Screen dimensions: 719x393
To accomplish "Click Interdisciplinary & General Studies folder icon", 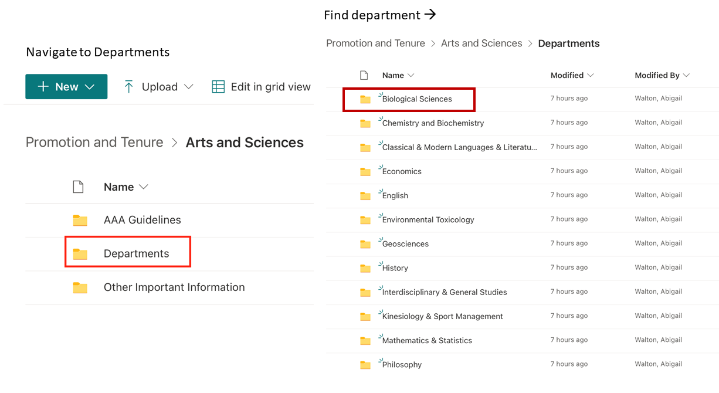I will (x=365, y=292).
